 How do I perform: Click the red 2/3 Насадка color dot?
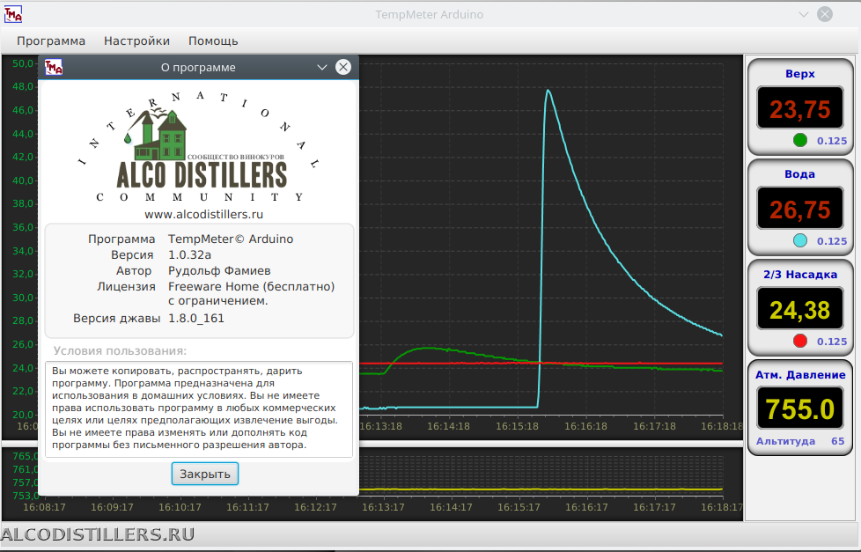(800, 341)
